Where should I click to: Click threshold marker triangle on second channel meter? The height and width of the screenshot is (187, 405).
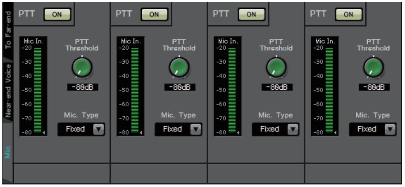(x=141, y=133)
